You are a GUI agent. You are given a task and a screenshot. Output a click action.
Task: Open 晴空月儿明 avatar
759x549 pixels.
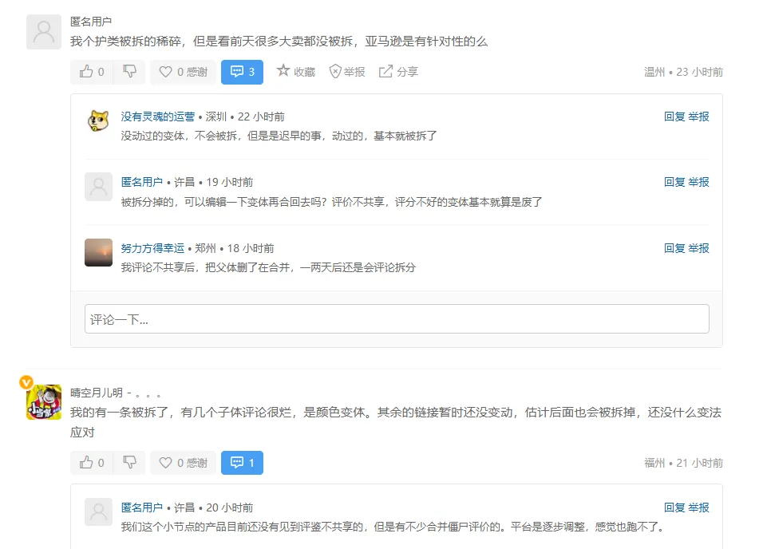(44, 401)
